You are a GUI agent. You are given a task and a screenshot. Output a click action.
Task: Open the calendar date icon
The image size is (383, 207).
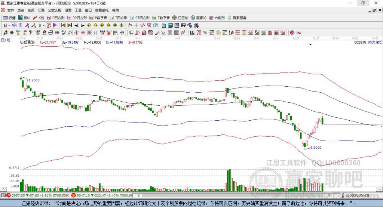[x=164, y=25]
